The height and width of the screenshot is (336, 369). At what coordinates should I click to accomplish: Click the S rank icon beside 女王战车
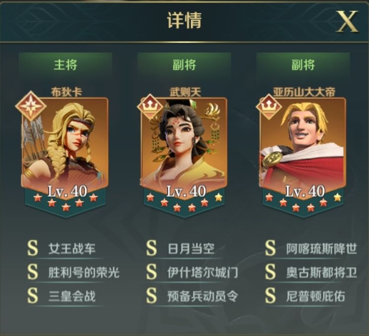coord(33,248)
